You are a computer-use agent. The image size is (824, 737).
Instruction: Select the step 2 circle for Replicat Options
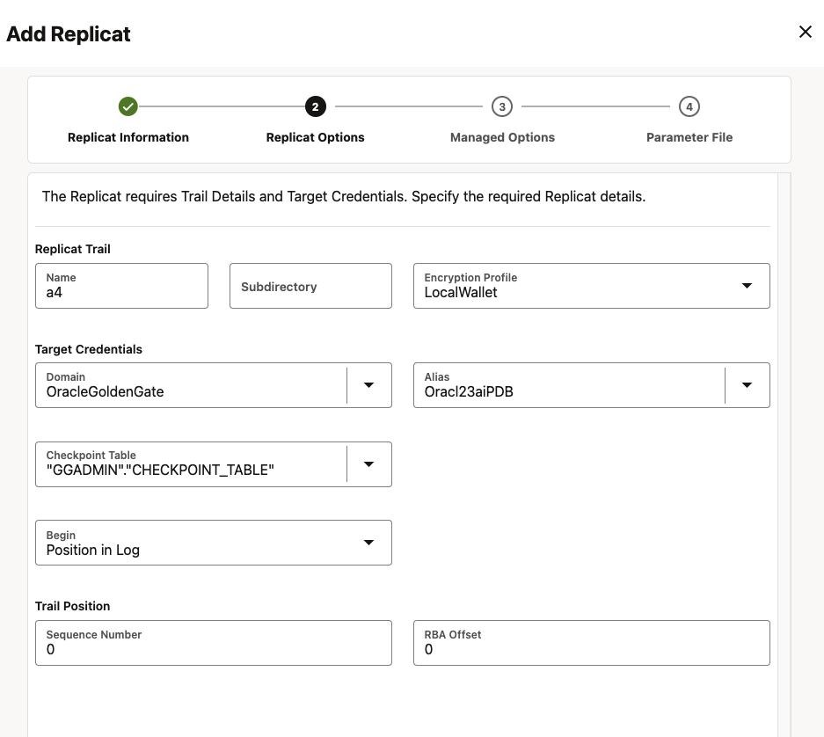tap(315, 106)
